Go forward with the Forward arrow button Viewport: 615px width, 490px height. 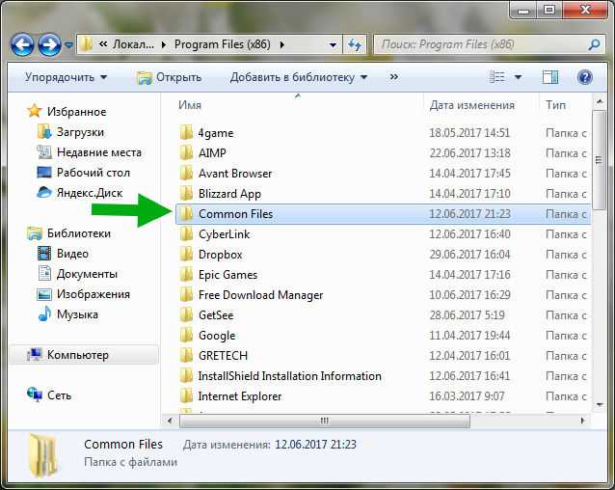click(49, 45)
